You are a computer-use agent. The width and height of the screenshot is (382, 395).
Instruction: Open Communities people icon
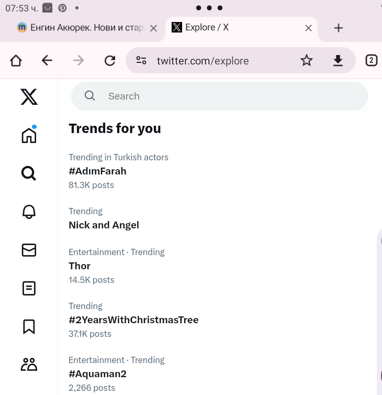29,364
